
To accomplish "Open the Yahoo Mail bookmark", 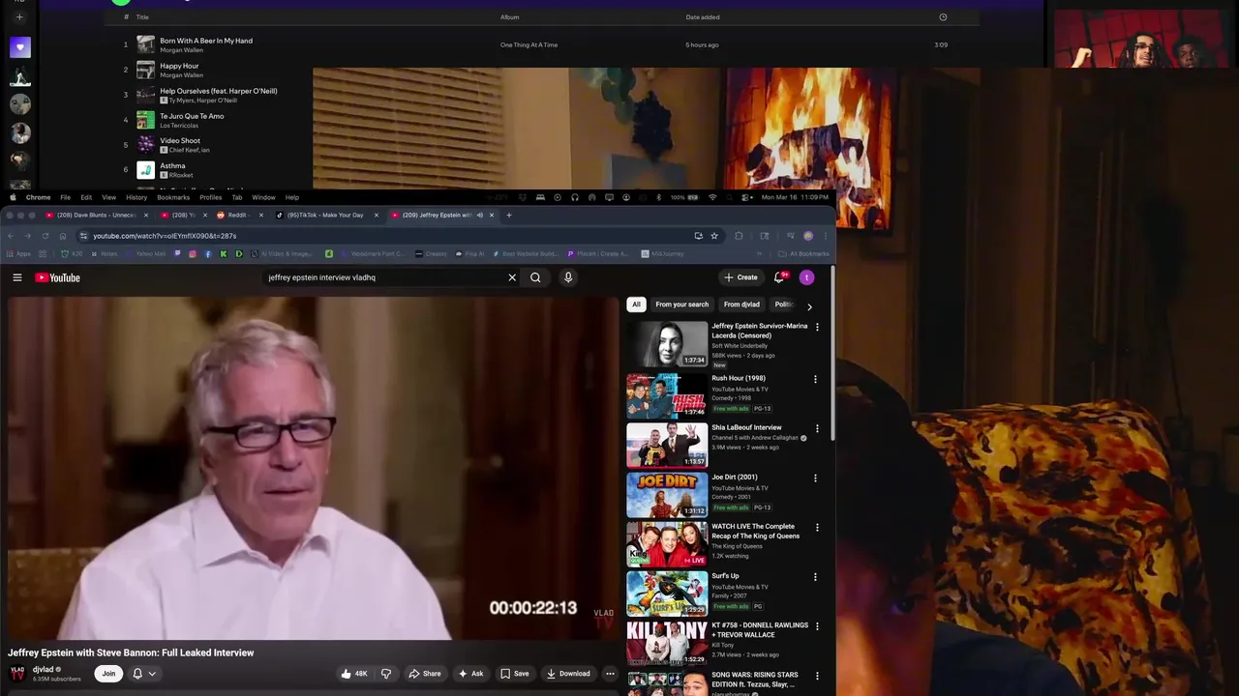I will tap(144, 253).
